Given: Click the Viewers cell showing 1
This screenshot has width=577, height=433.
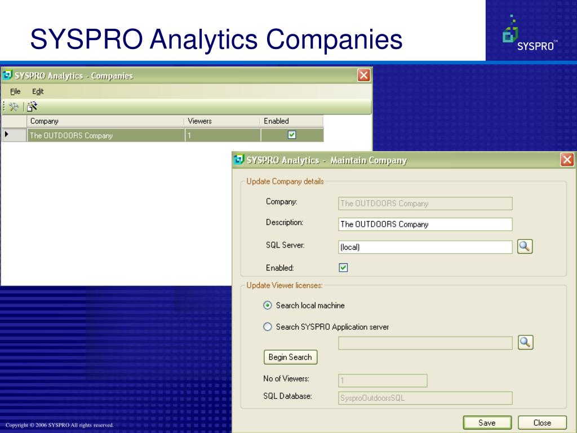Looking at the screenshot, I should click(x=223, y=135).
